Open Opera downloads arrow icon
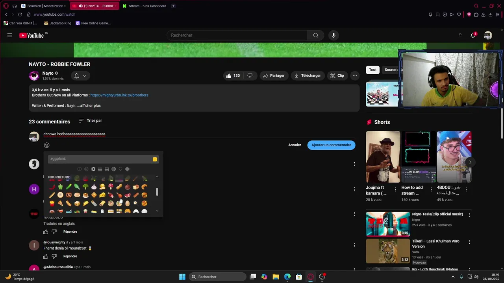 point(491,15)
